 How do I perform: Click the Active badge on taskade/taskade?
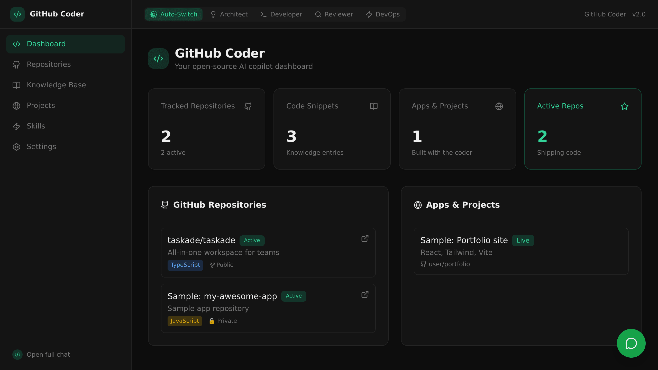coord(252,240)
